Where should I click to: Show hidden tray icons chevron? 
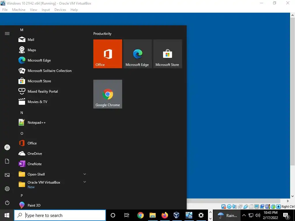click(244, 215)
